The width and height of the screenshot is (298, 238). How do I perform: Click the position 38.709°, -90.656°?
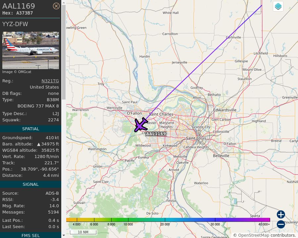[40, 169]
